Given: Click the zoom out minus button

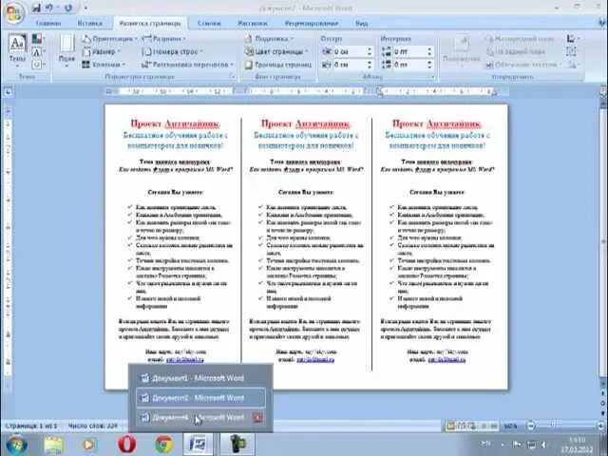Looking at the screenshot, I should point(531,426).
